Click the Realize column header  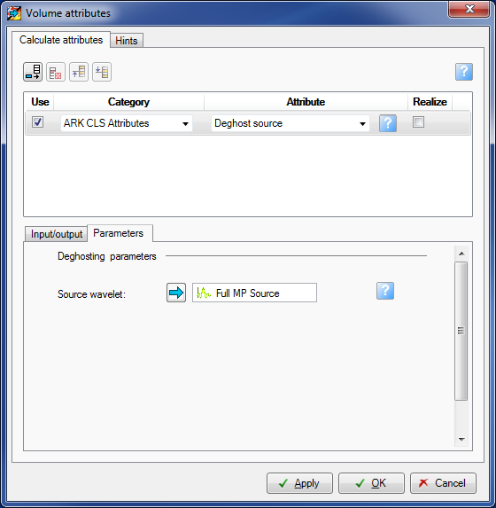pyautogui.click(x=430, y=102)
